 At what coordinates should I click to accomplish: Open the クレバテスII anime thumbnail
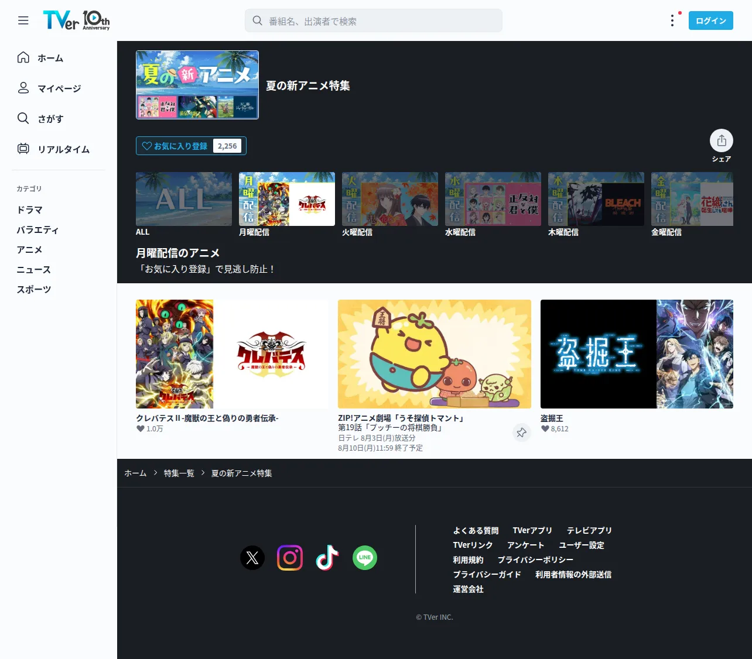[233, 354]
